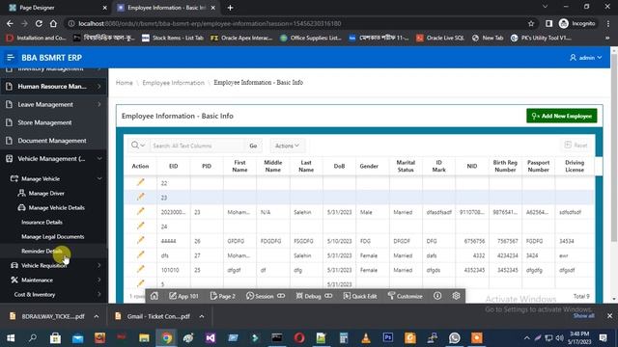This screenshot has width=618, height=347.
Task: Open Chrome side panel icon
Action: tap(548, 23)
